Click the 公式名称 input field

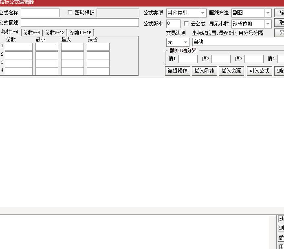40,13
